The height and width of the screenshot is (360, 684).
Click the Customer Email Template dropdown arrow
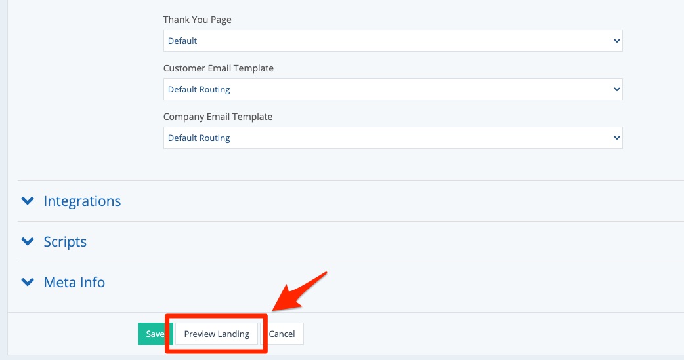(x=616, y=89)
